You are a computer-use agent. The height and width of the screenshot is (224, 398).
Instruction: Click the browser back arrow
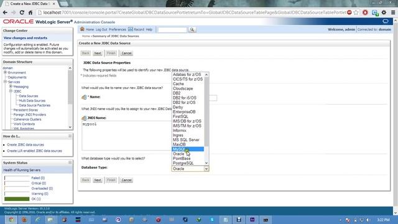pyautogui.click(x=5, y=12)
